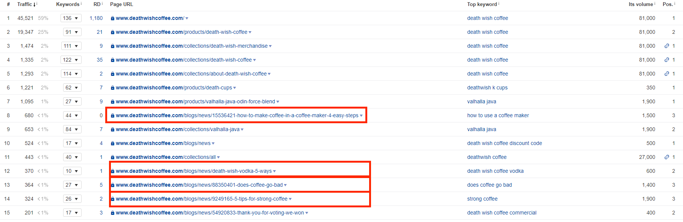
Task: Sort by the Its volume column header
Action: [641, 4]
